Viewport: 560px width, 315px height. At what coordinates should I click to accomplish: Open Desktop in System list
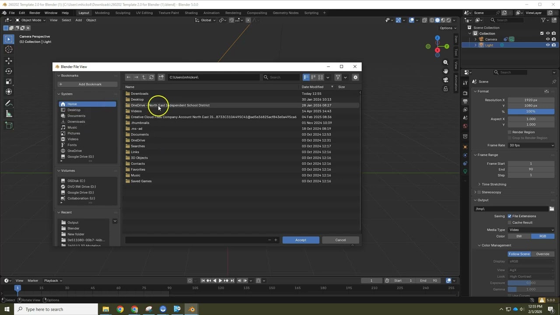point(87,110)
